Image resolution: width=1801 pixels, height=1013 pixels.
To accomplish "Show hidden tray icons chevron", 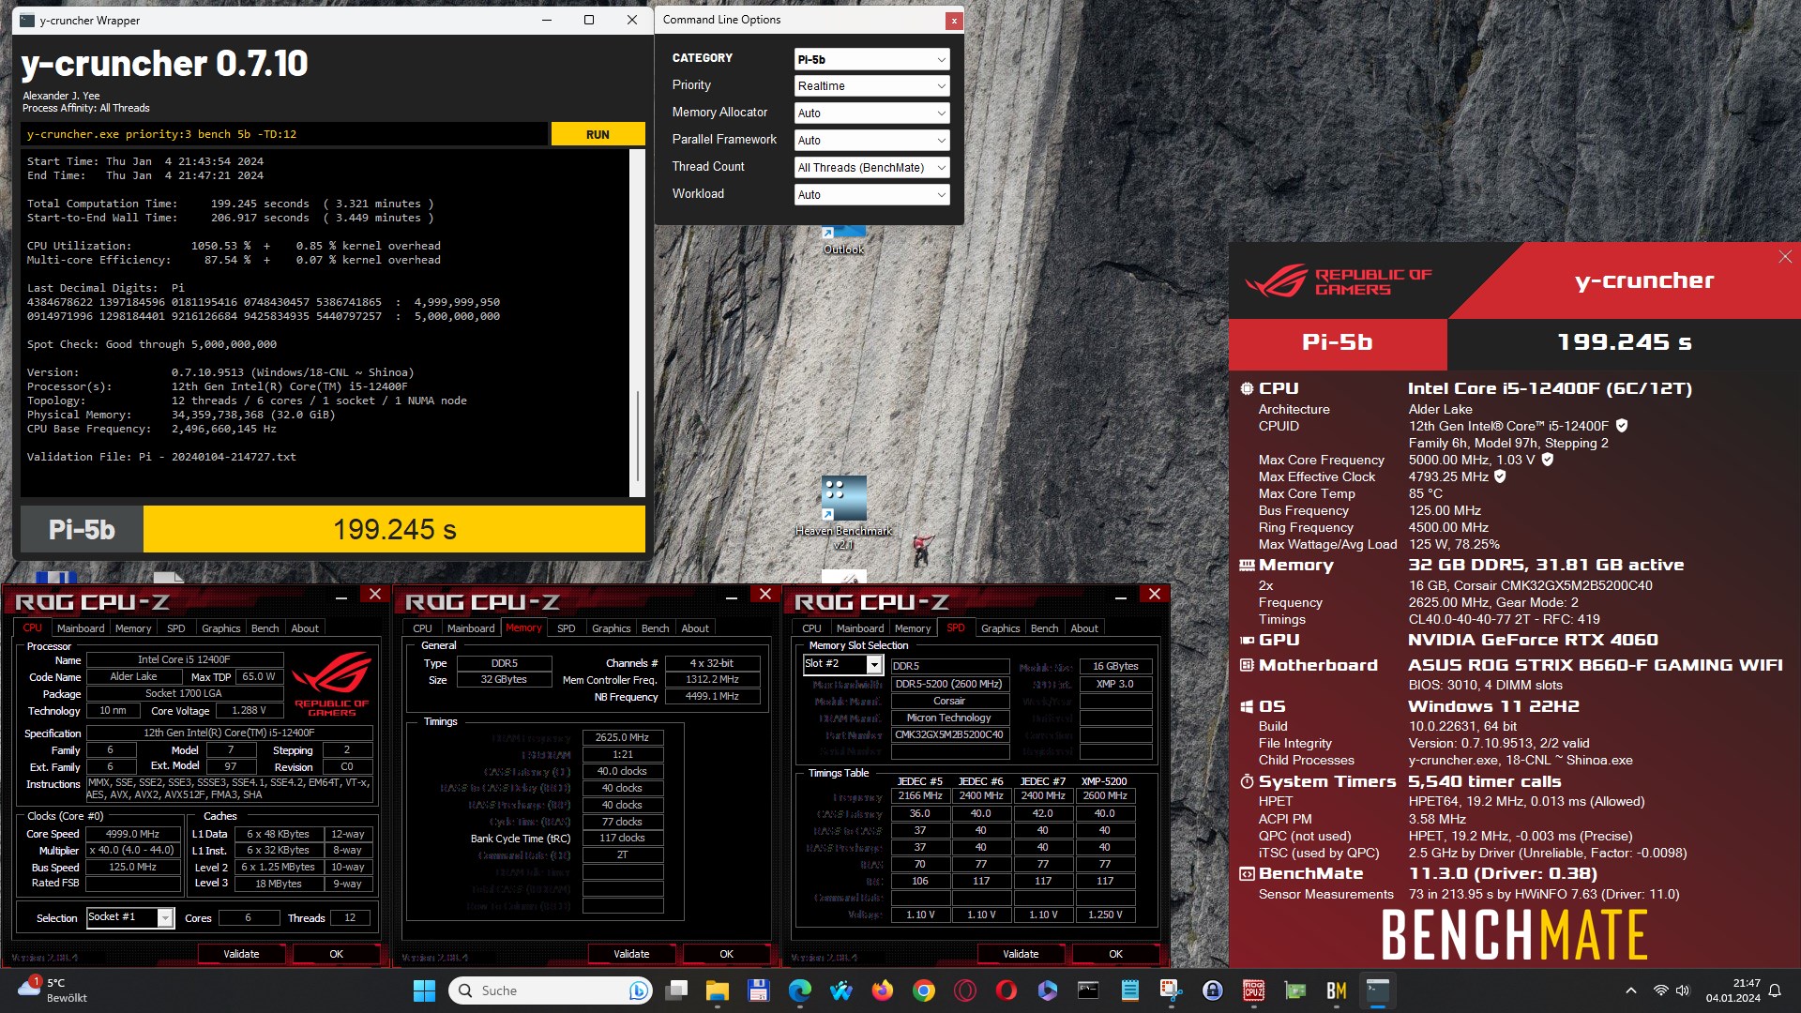I will (1631, 990).
